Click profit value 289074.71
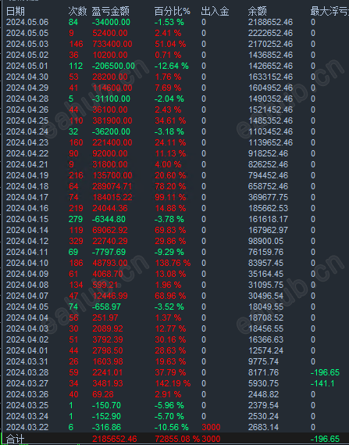The width and height of the screenshot is (349, 445). [112, 186]
